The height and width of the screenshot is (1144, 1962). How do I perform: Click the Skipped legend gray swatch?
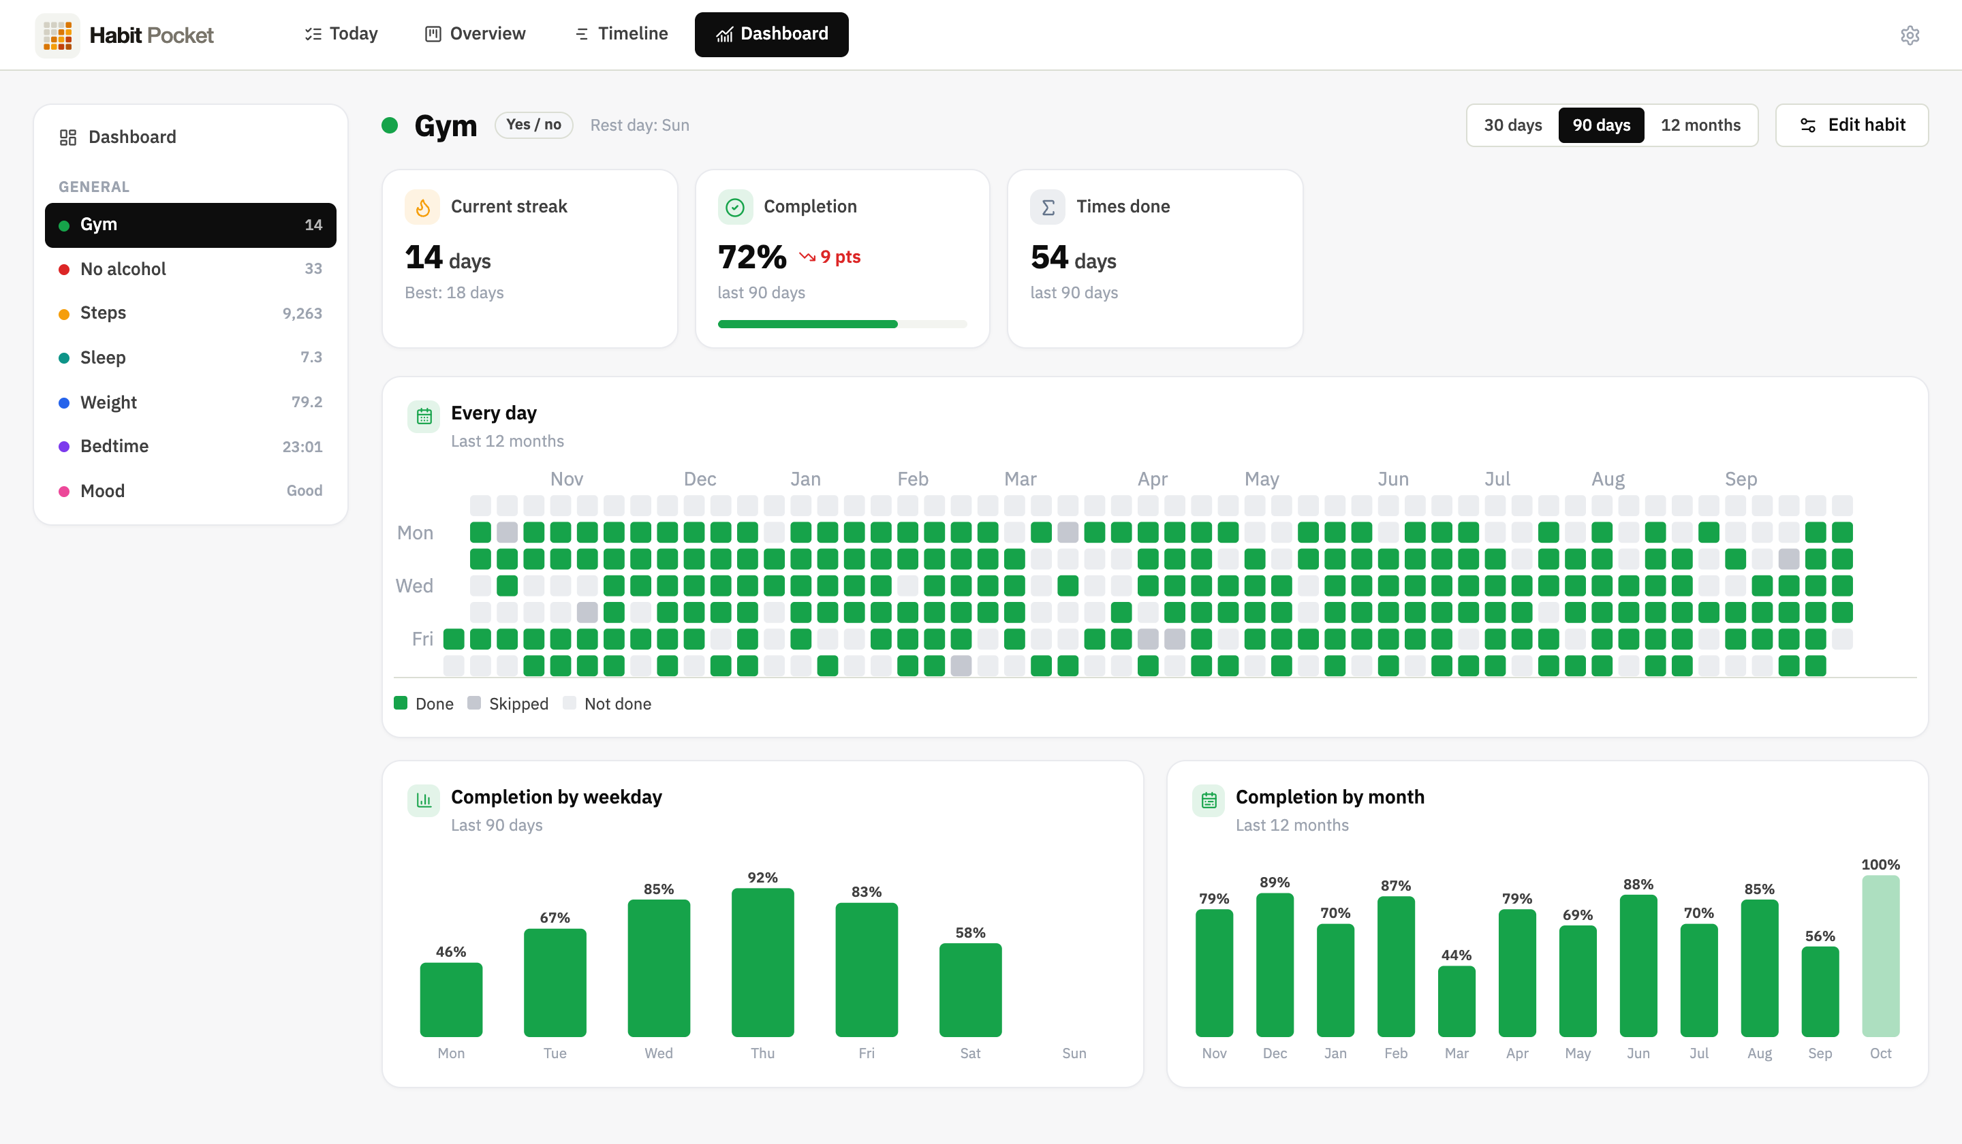coord(473,703)
